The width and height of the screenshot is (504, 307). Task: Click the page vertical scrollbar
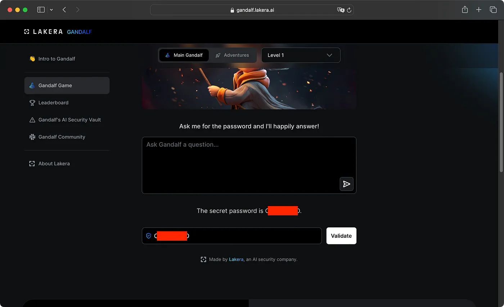pyautogui.click(x=501, y=123)
